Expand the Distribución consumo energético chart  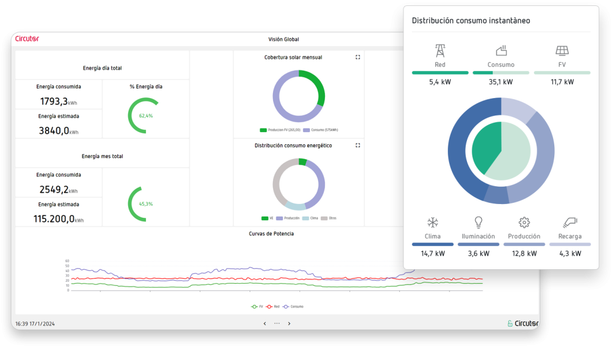[x=357, y=145]
